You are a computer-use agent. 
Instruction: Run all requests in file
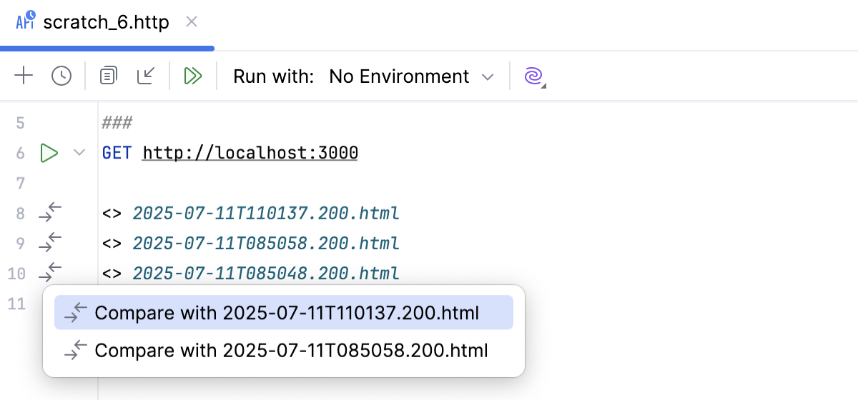[193, 76]
